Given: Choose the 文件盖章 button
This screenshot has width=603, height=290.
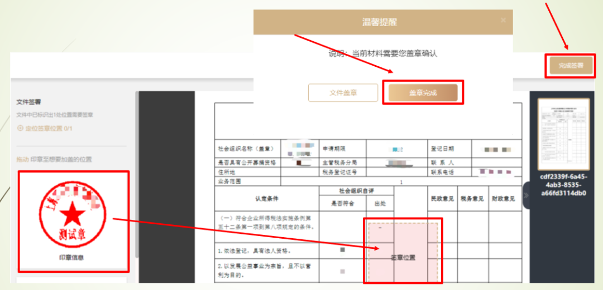Looking at the screenshot, I should coord(342,92).
